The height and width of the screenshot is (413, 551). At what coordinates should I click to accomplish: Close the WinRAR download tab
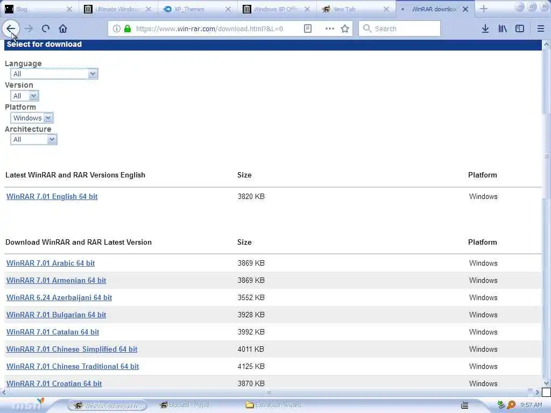tap(465, 10)
